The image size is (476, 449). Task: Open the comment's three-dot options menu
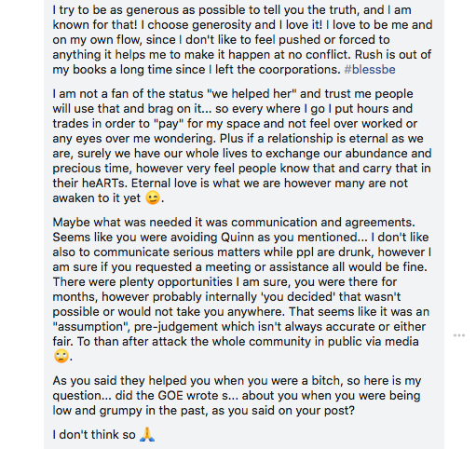click(459, 335)
